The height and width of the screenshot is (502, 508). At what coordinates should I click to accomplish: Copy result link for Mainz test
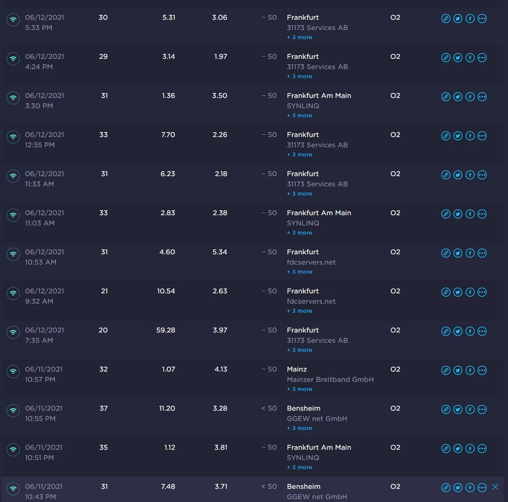click(x=445, y=370)
